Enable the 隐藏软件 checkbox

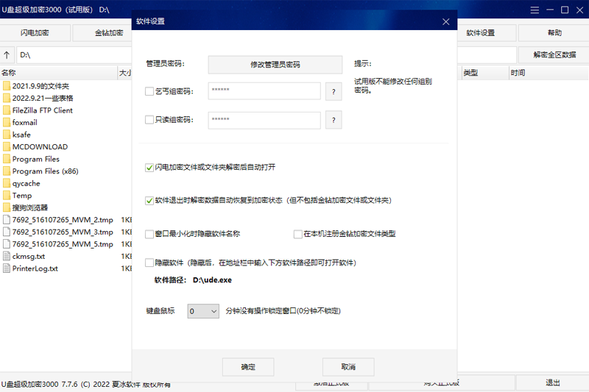pyautogui.click(x=150, y=263)
